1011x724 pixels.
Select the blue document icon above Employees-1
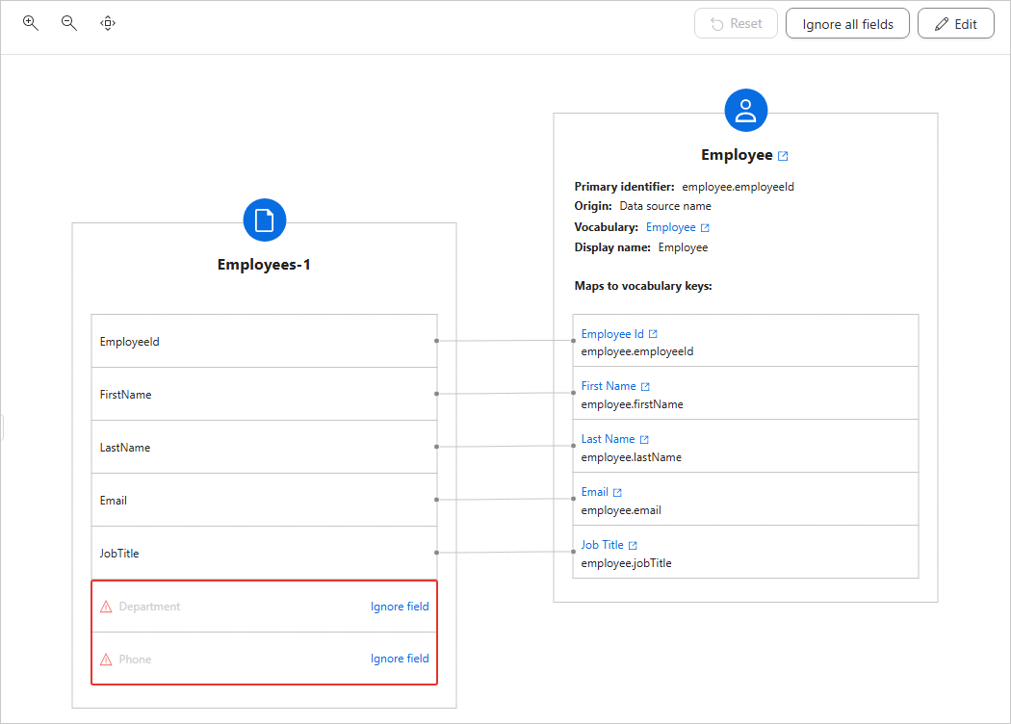coord(265,220)
